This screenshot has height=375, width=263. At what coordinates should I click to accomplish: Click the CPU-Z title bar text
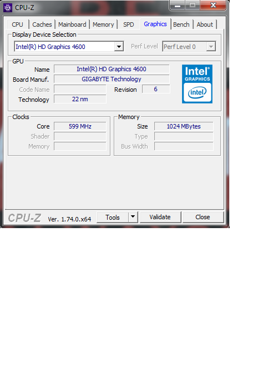tap(24, 8)
